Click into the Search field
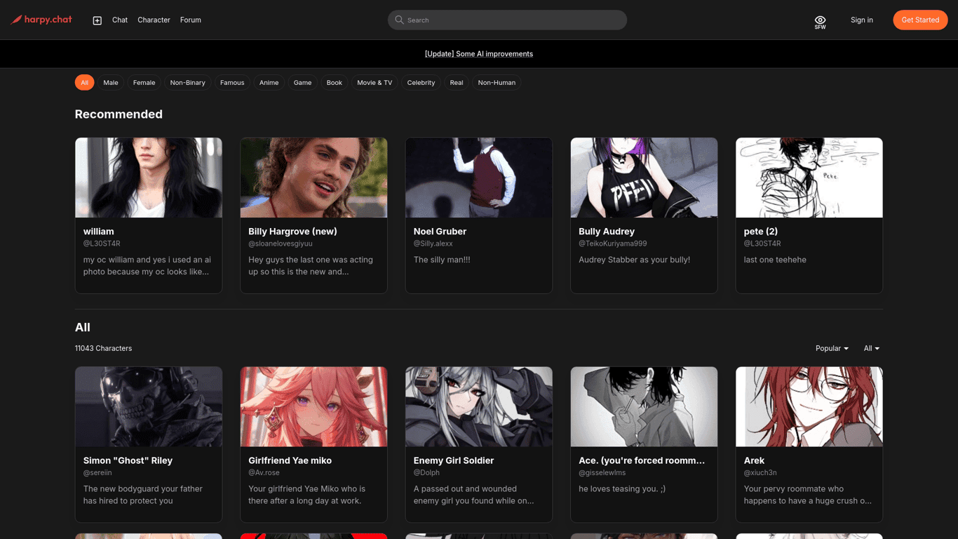Image resolution: width=958 pixels, height=539 pixels. pos(507,20)
